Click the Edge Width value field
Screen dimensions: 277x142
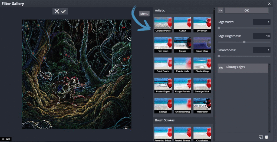262,22
